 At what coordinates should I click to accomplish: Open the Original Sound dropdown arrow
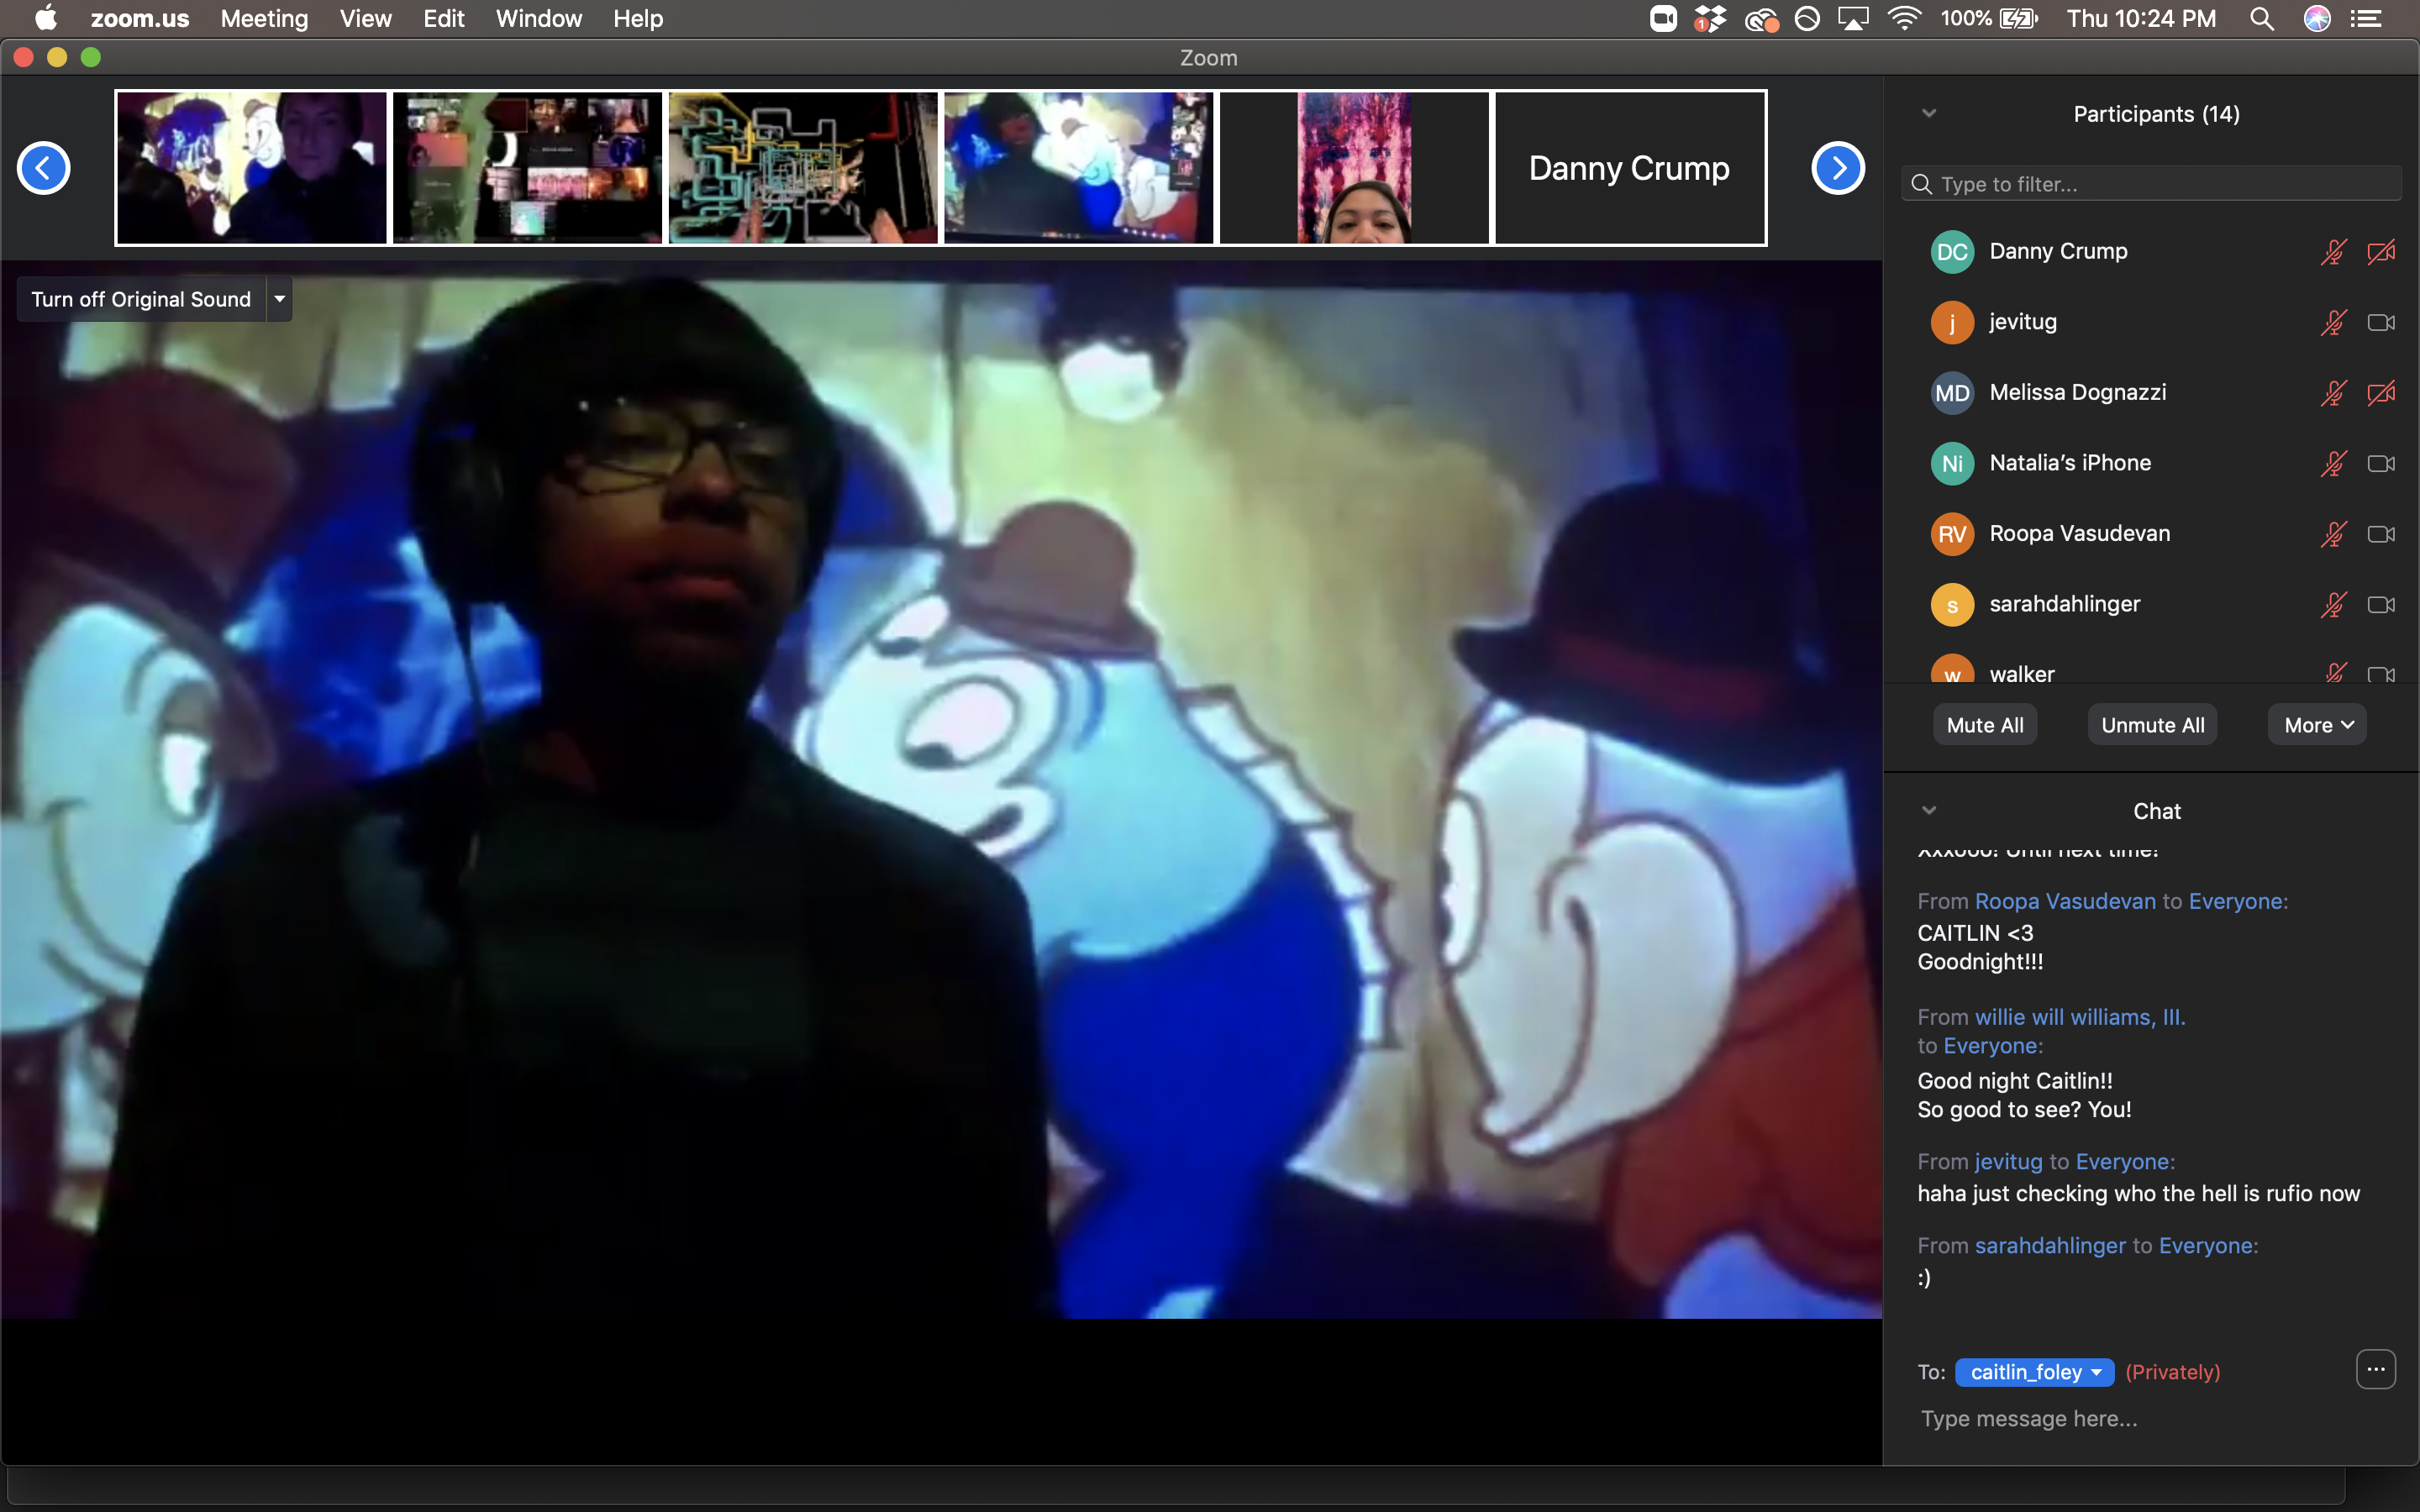tap(280, 299)
